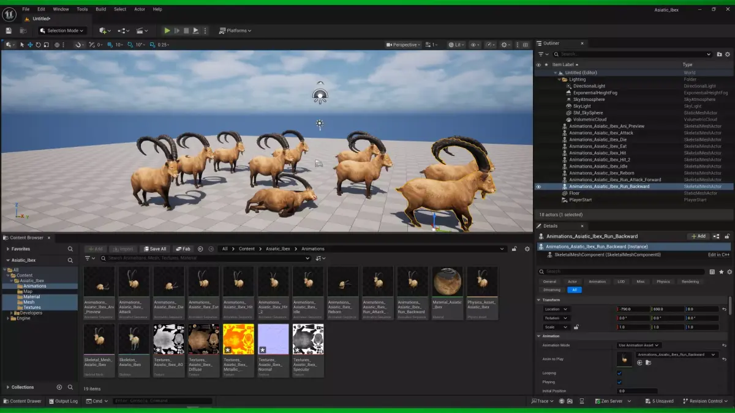Viewport: 735px width, 413px height.
Task: Select the rotate gizmo tool
Action: 38,45
